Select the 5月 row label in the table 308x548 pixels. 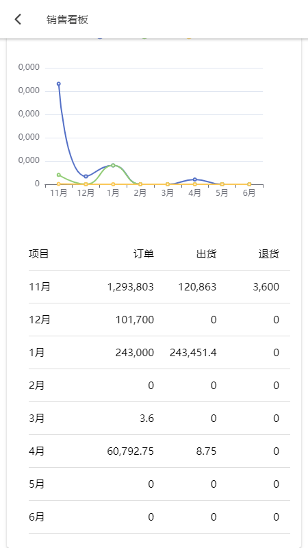[37, 484]
